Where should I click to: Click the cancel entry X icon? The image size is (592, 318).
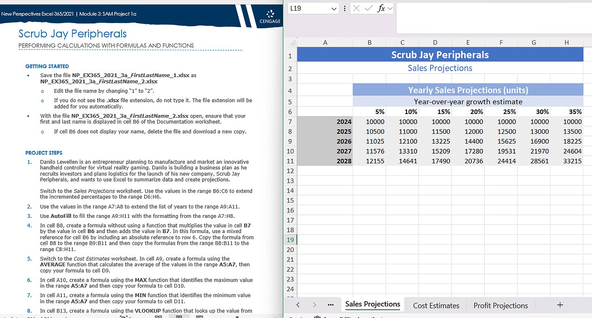[x=357, y=8]
